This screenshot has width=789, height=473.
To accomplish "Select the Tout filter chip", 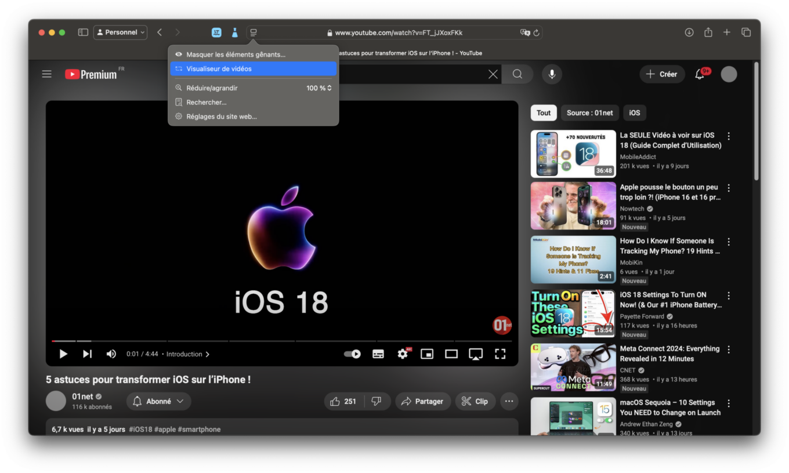I will click(544, 112).
